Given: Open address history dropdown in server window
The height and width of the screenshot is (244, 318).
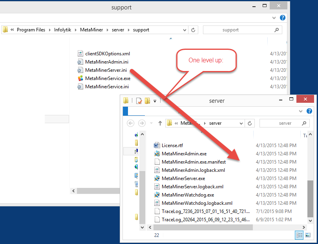Looking at the screenshot, I should pos(241,123).
